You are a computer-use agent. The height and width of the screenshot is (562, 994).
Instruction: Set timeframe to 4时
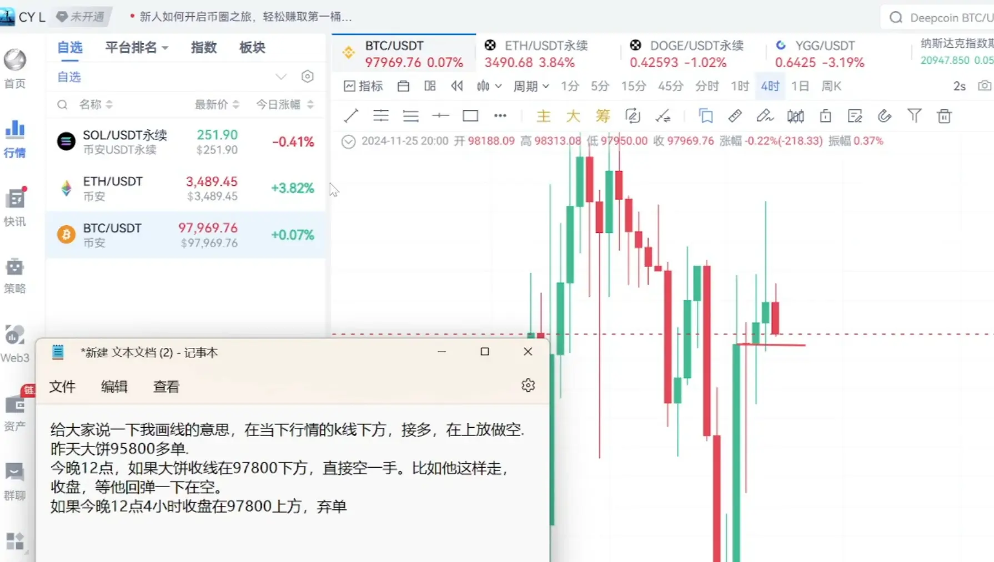pos(770,86)
